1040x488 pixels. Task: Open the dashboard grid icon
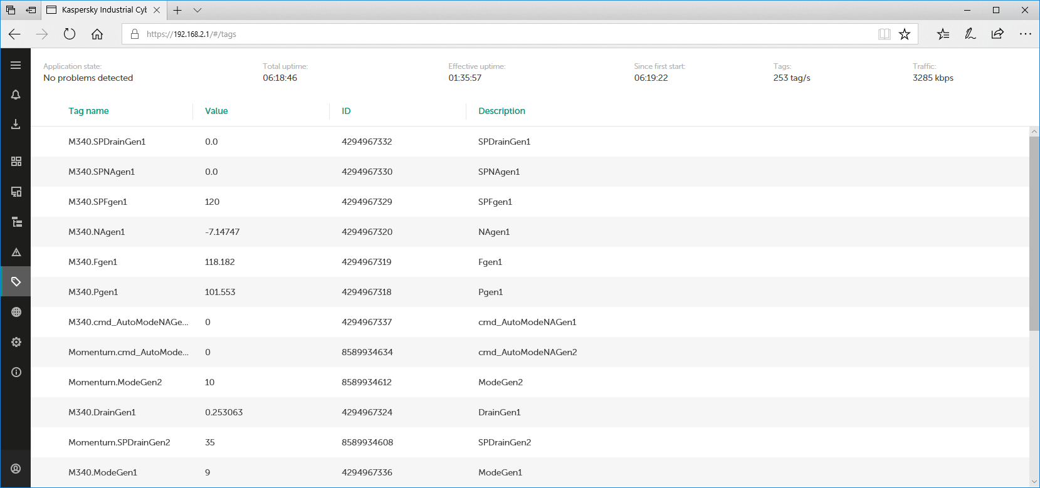pyautogui.click(x=16, y=162)
